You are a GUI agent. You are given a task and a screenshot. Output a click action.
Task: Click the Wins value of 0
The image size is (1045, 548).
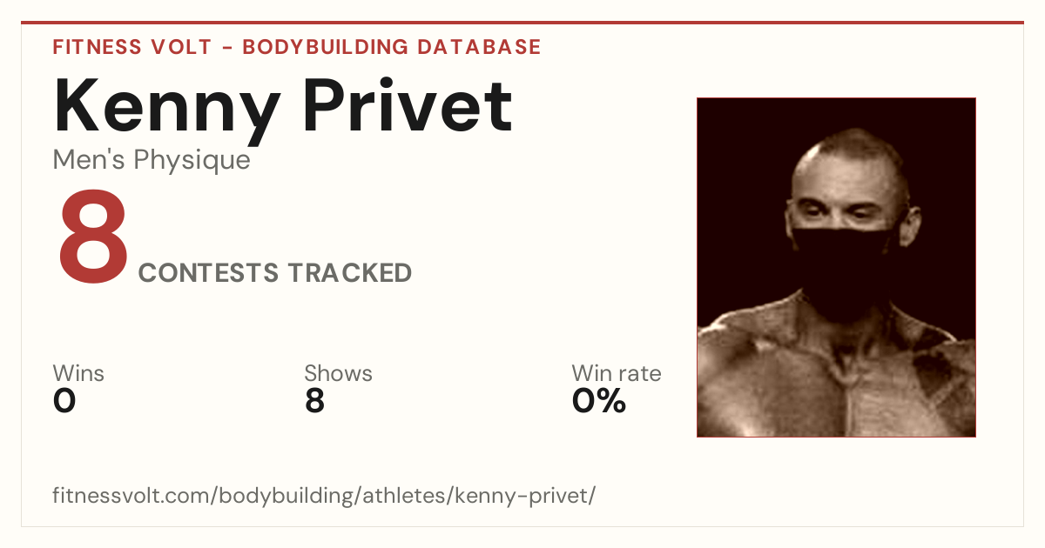tap(64, 401)
